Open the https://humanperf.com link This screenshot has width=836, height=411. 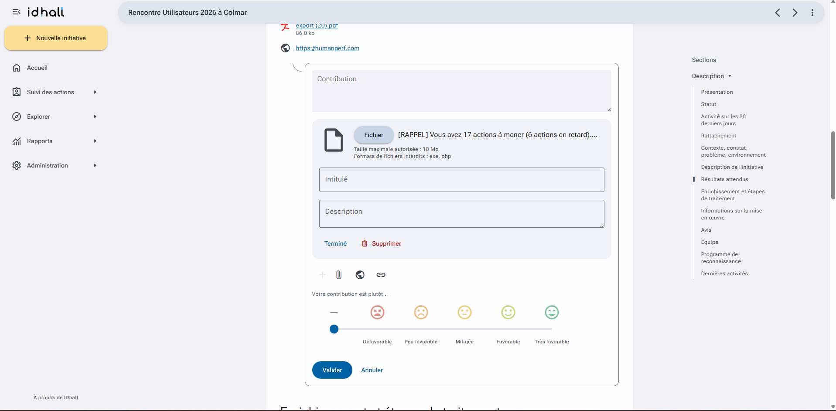tap(328, 48)
